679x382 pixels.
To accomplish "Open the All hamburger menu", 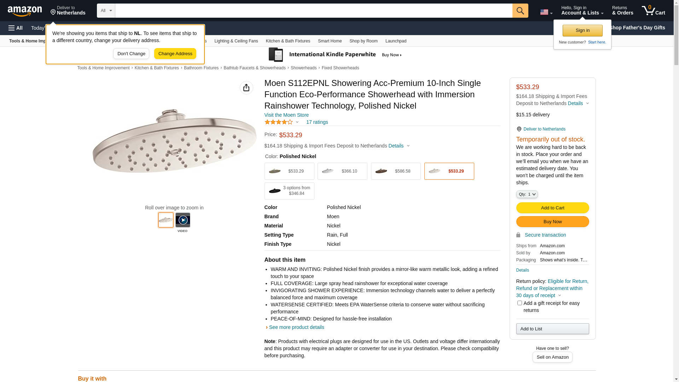I will (16, 28).
